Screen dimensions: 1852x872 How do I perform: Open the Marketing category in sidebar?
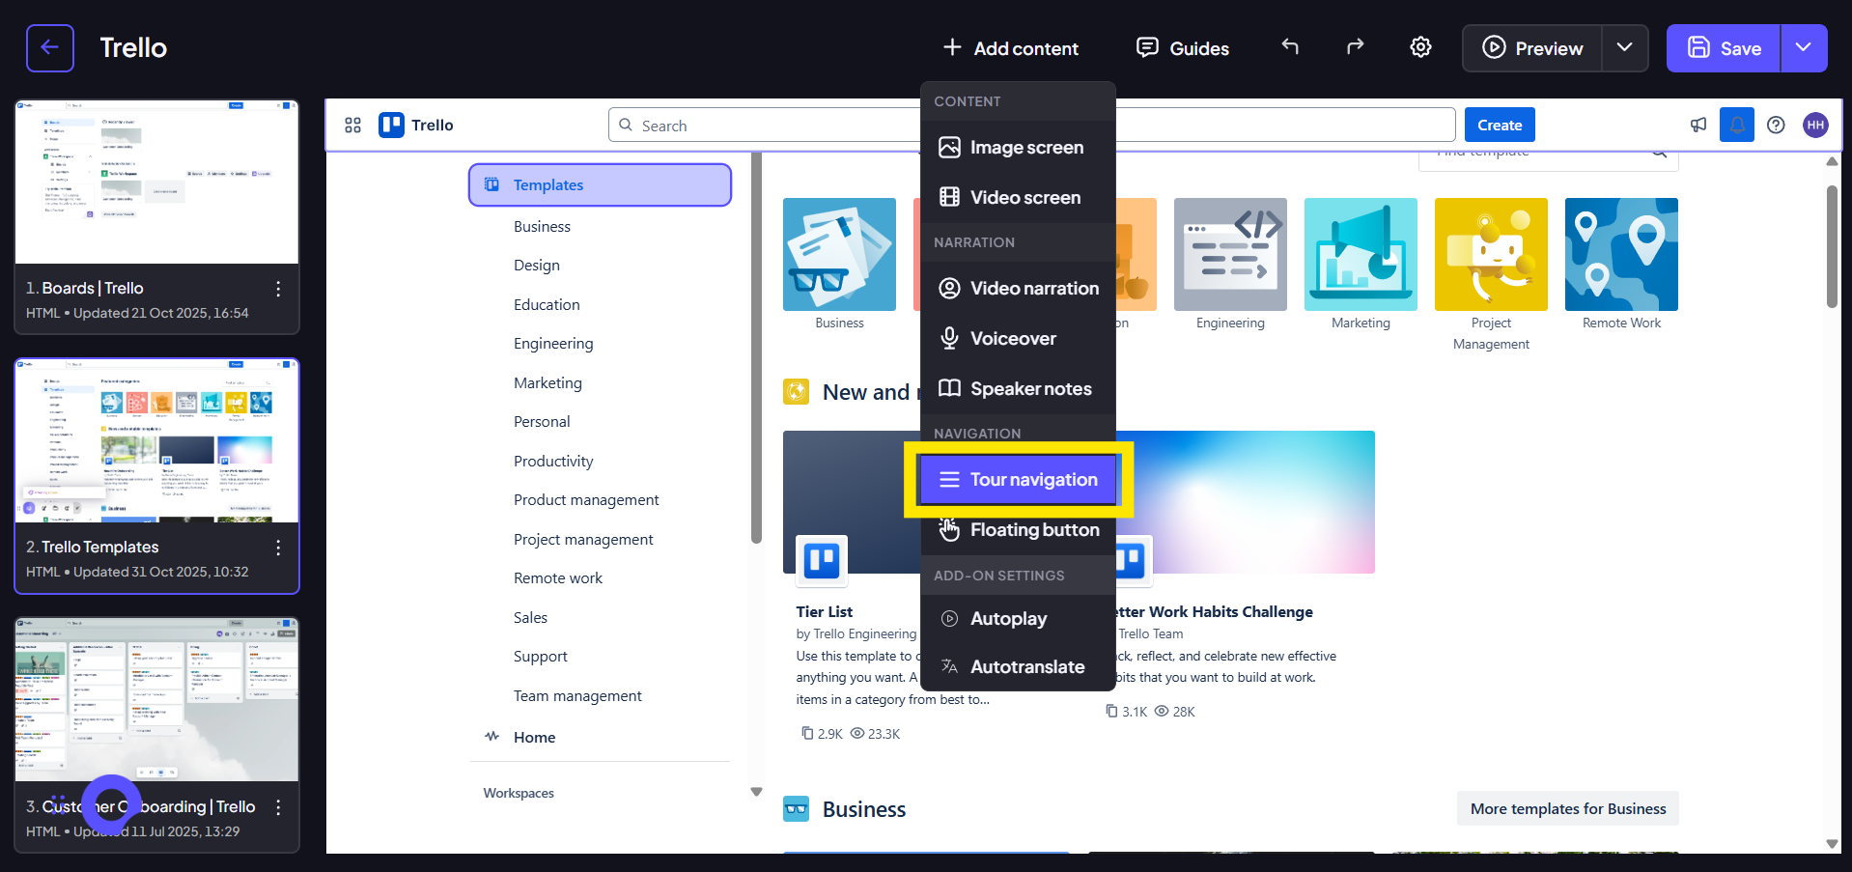point(547,383)
